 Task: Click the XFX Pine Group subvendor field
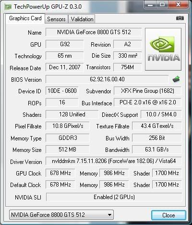click(x=147, y=91)
